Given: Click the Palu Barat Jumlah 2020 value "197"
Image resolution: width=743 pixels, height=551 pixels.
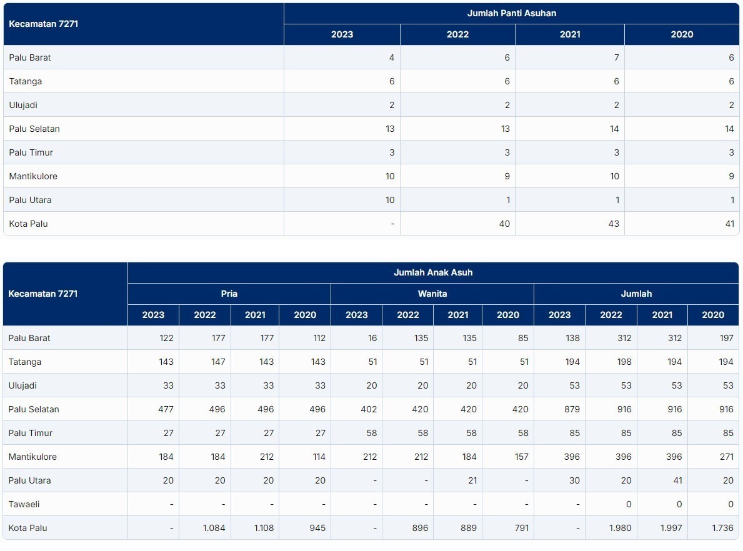Looking at the screenshot, I should (726, 338).
